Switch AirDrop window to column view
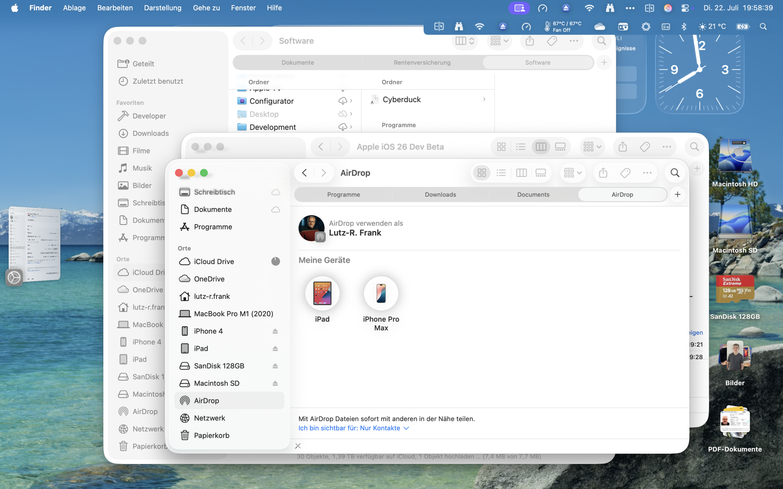 pos(521,173)
